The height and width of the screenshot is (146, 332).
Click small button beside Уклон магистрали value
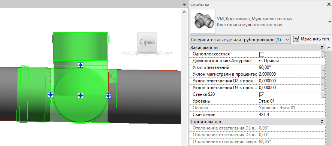click(x=323, y=74)
